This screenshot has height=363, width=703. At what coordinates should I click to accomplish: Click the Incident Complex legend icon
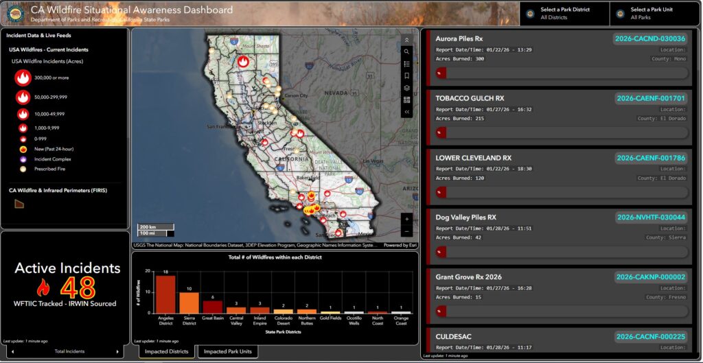coord(23,159)
